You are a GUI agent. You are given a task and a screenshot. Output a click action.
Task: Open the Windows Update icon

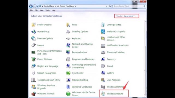103,94
